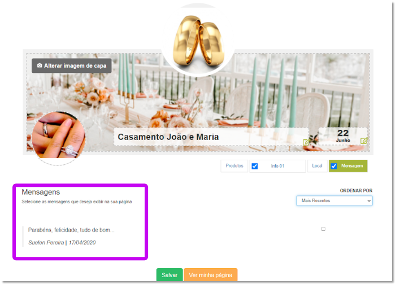The height and width of the screenshot is (285, 396).
Task: Click the green Salvar button
Action: coord(169,275)
